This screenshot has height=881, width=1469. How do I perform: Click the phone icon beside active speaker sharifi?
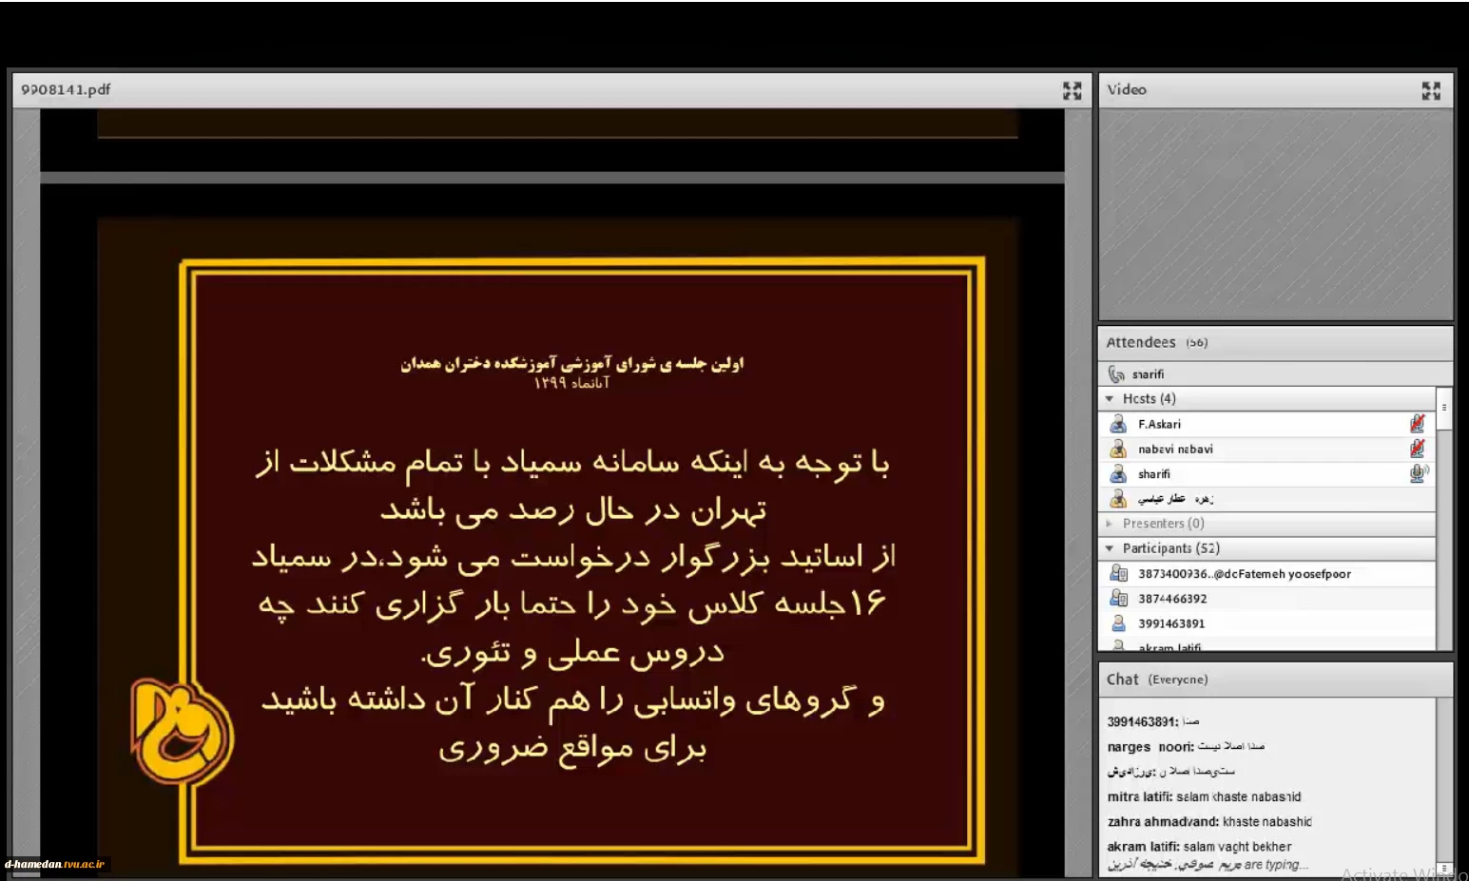(x=1116, y=374)
